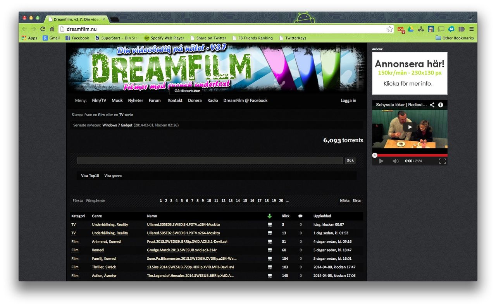Viewport: 496px width, 307px height.
Task: Download 13.Sins.2014 torrent via disk icon
Action: [270, 267]
